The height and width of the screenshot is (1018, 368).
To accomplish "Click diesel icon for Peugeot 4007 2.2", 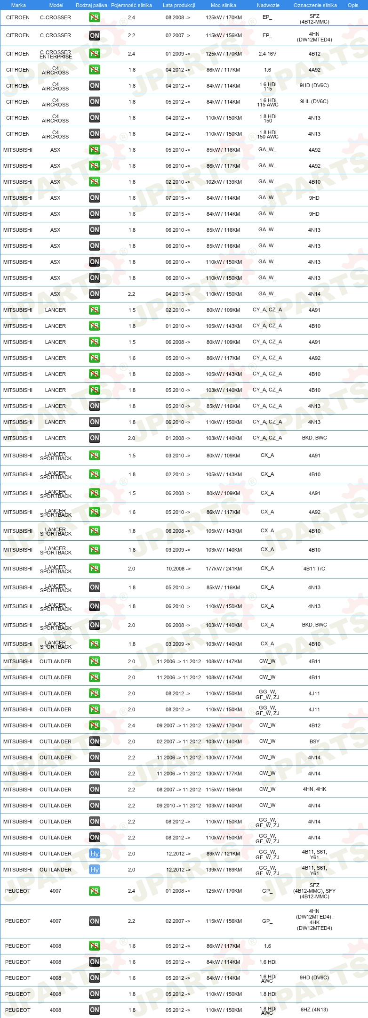I will point(95,921).
